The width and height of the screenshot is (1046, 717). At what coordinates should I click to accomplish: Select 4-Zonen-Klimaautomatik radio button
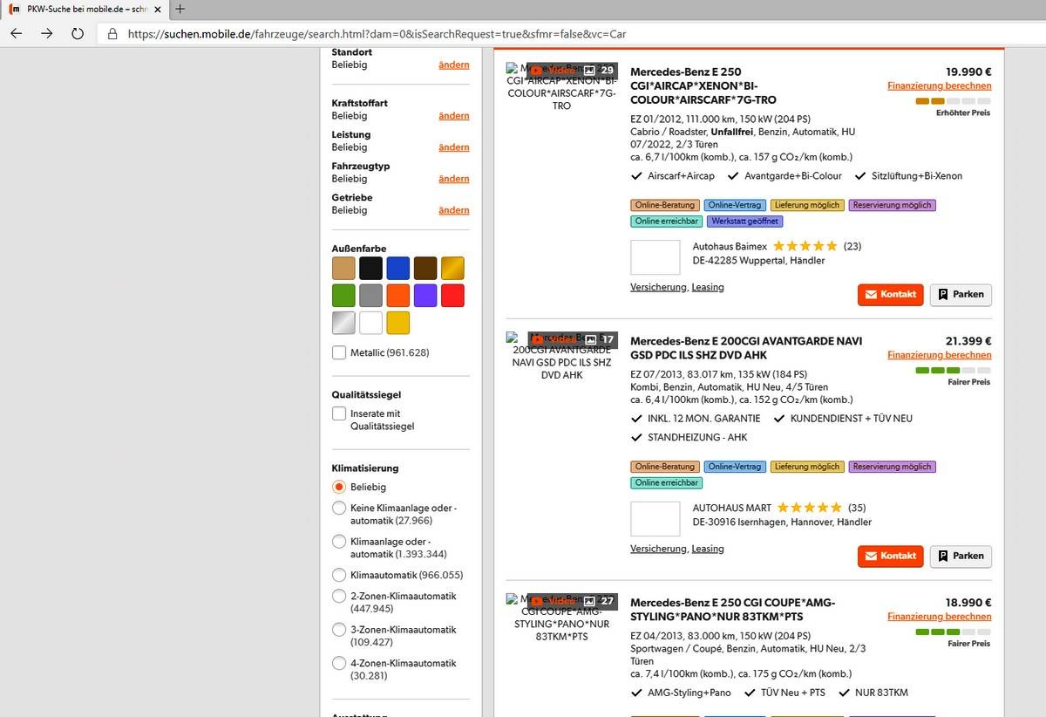(339, 663)
